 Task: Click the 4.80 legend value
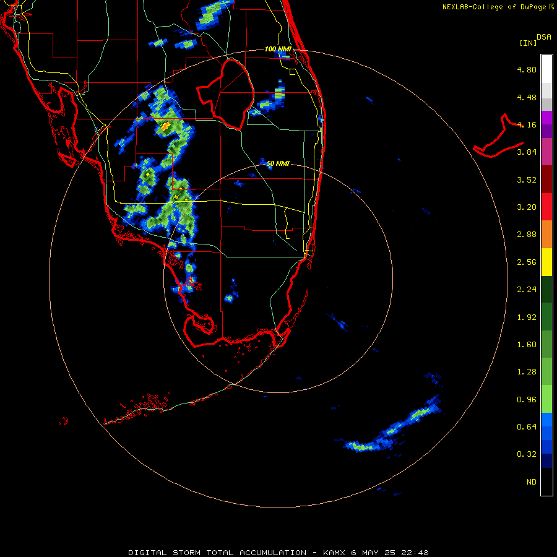click(x=527, y=69)
